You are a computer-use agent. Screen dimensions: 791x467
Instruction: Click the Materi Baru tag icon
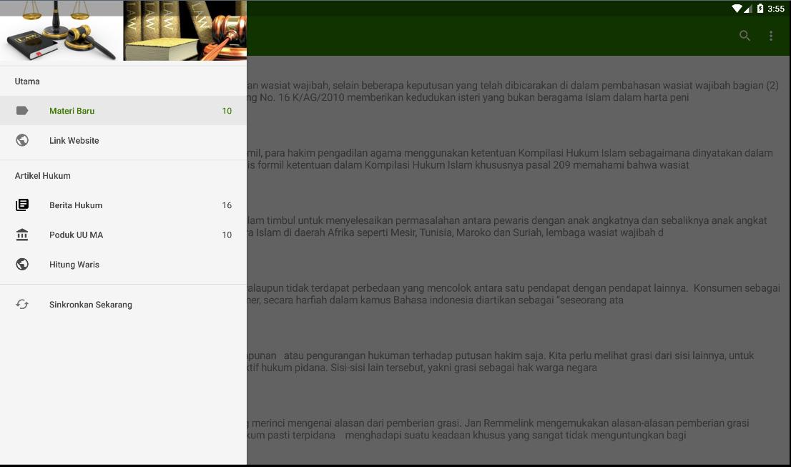22,110
